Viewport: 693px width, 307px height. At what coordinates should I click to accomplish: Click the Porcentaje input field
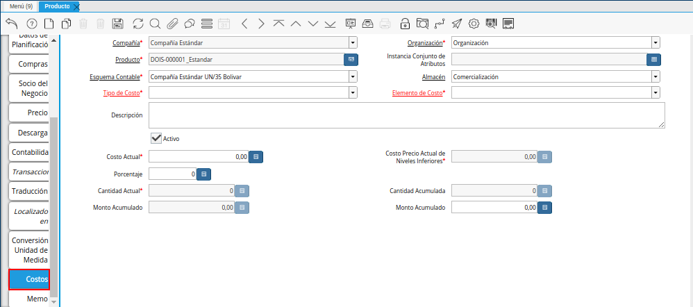pyautogui.click(x=172, y=174)
